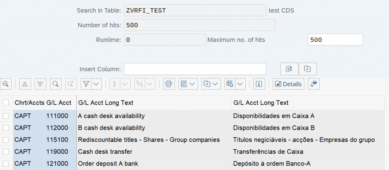Open the export options dropdown arrow
Screen dimensions: 389x170
click(215, 84)
